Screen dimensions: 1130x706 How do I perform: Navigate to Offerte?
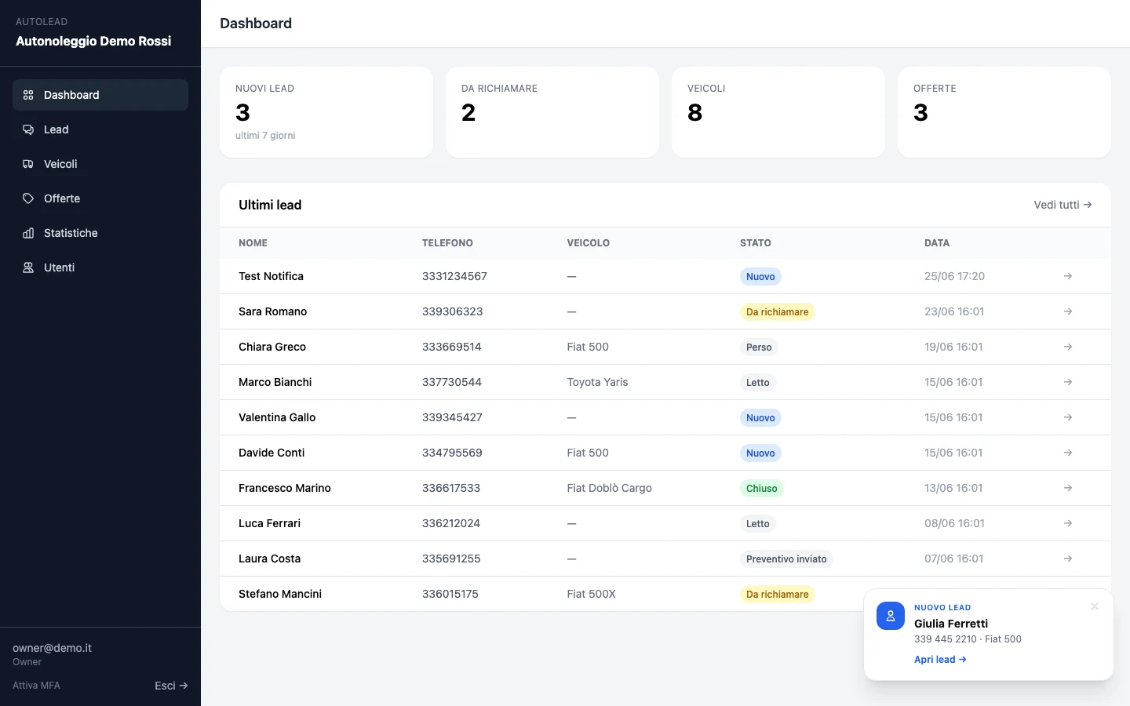[x=100, y=198]
